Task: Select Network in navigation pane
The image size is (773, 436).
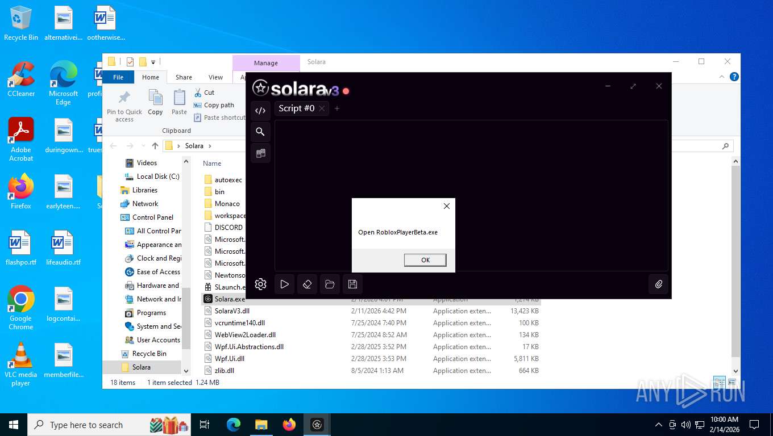Action: coord(140,204)
